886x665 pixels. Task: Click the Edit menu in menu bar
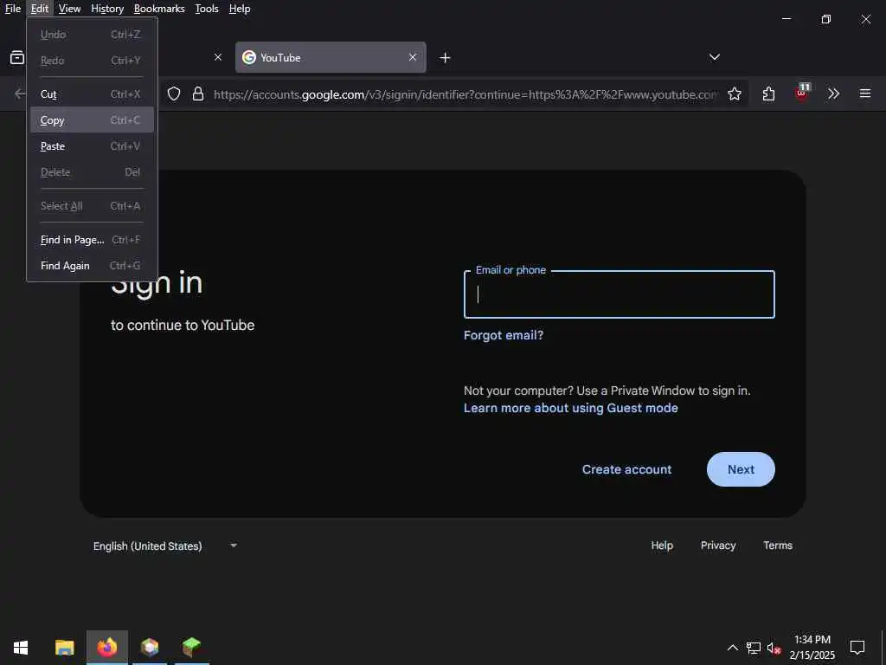pos(40,9)
